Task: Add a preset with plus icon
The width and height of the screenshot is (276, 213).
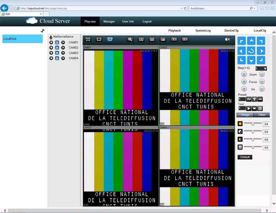Action: [254, 99]
